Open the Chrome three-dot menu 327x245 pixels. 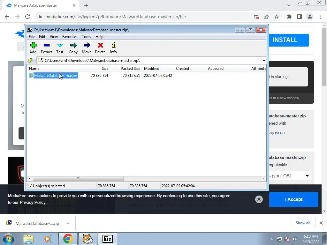click(x=320, y=17)
